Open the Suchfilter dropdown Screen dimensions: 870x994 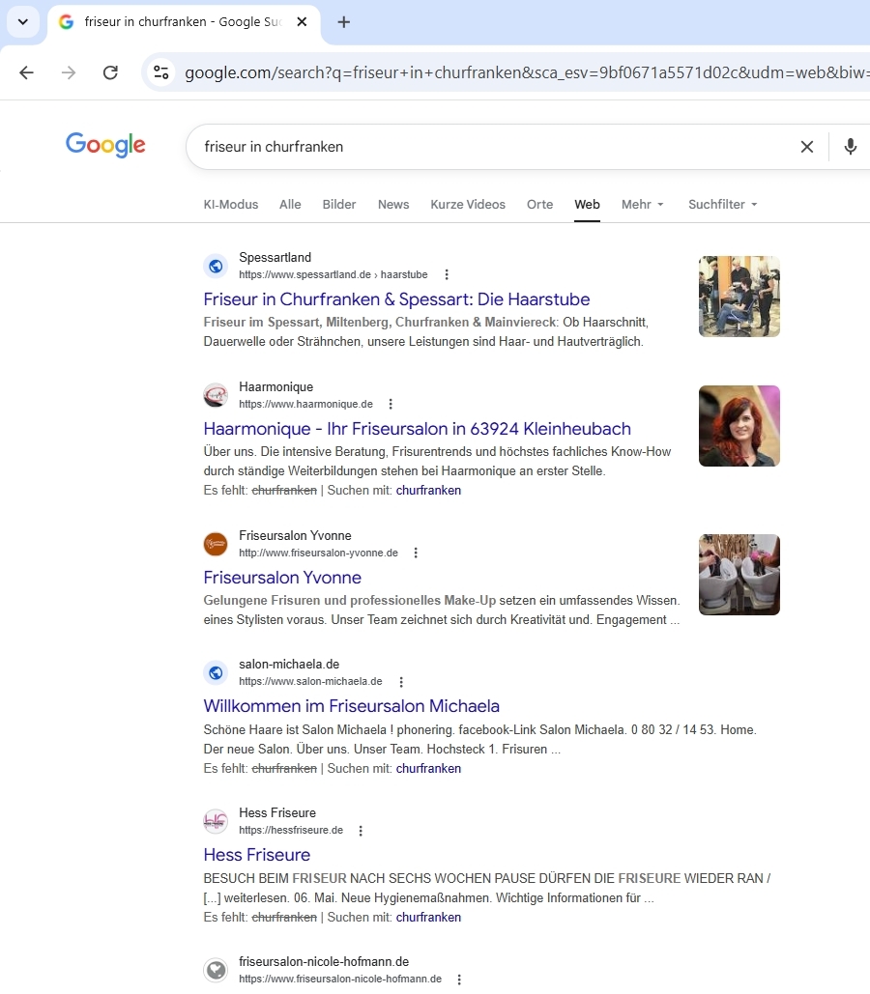click(722, 205)
